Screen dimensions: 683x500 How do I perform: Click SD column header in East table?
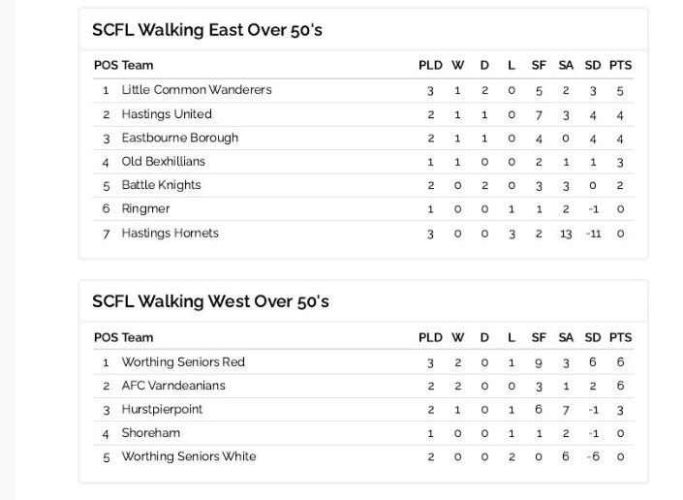click(593, 65)
